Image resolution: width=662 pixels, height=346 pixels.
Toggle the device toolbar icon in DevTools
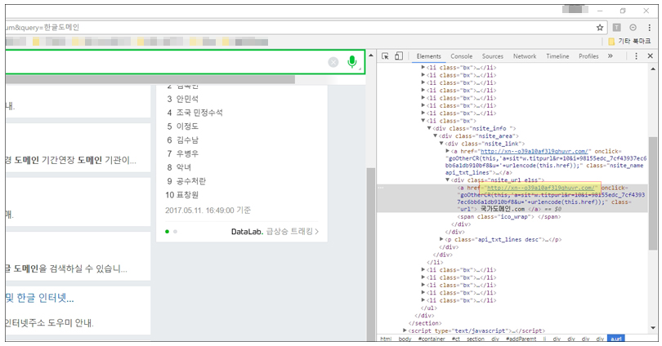[x=399, y=56]
